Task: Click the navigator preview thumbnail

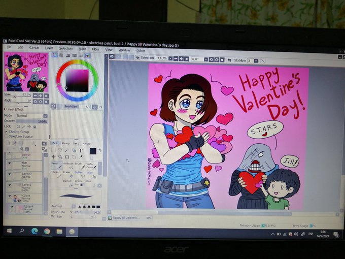Action: coord(26,72)
